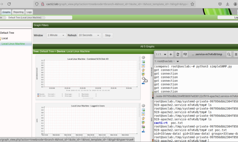Reload the page with browser refresh icon
Screen dimensions: 238x142
click(x=9, y=4)
